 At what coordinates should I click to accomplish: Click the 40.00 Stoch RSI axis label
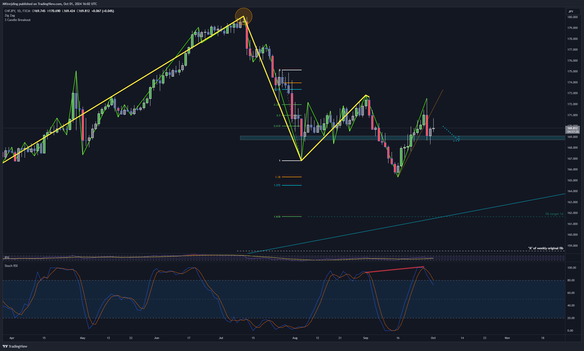571,305
